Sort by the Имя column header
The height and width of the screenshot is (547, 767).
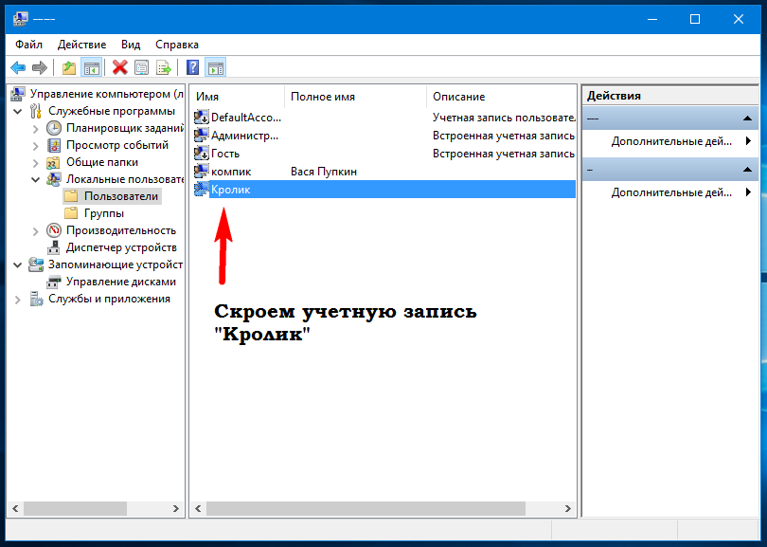[x=237, y=97]
